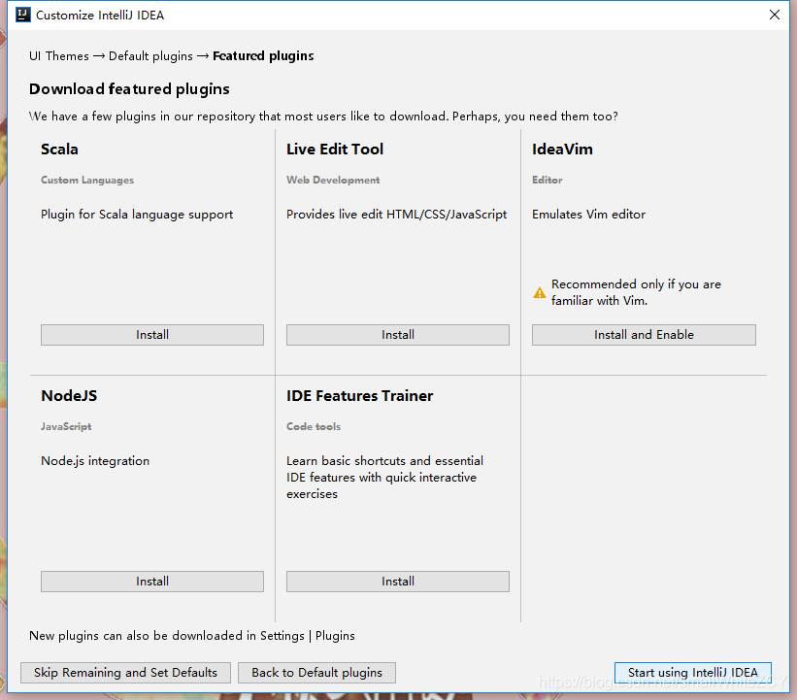
Task: Click the IdeaVim warning triangle icon
Action: tap(540, 293)
